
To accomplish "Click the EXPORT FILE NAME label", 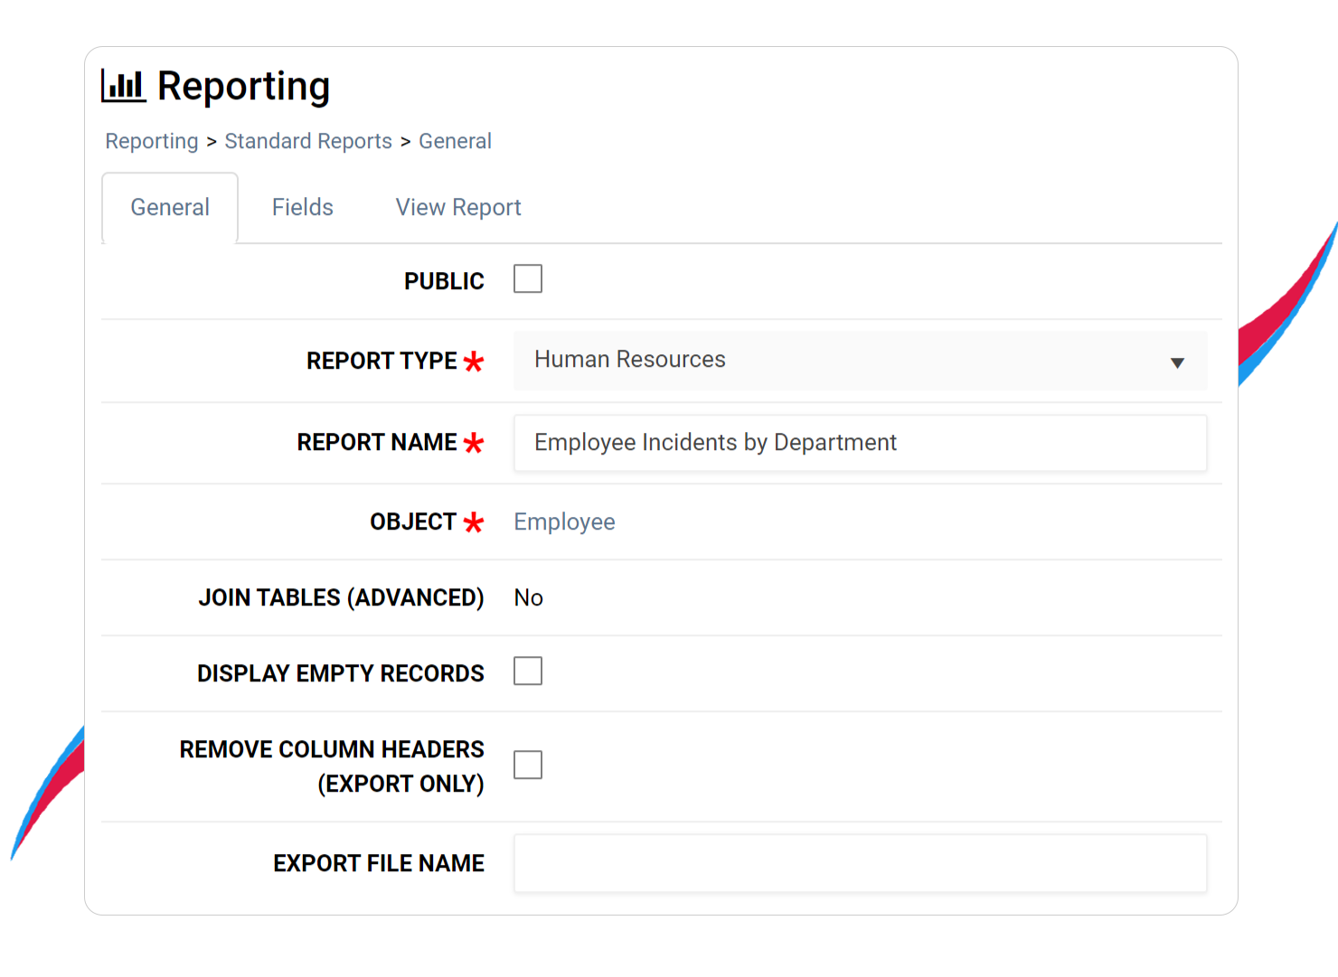I will (x=379, y=863).
